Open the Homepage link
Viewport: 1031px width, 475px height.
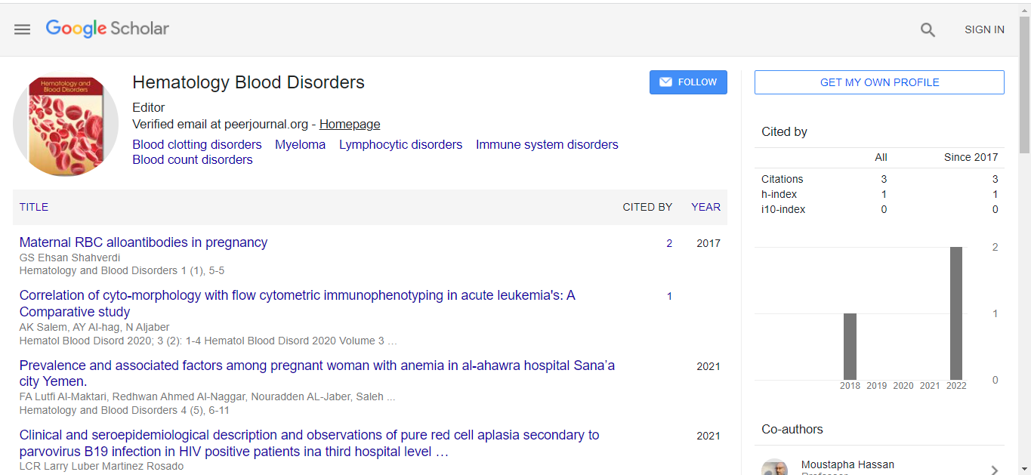[x=350, y=125]
